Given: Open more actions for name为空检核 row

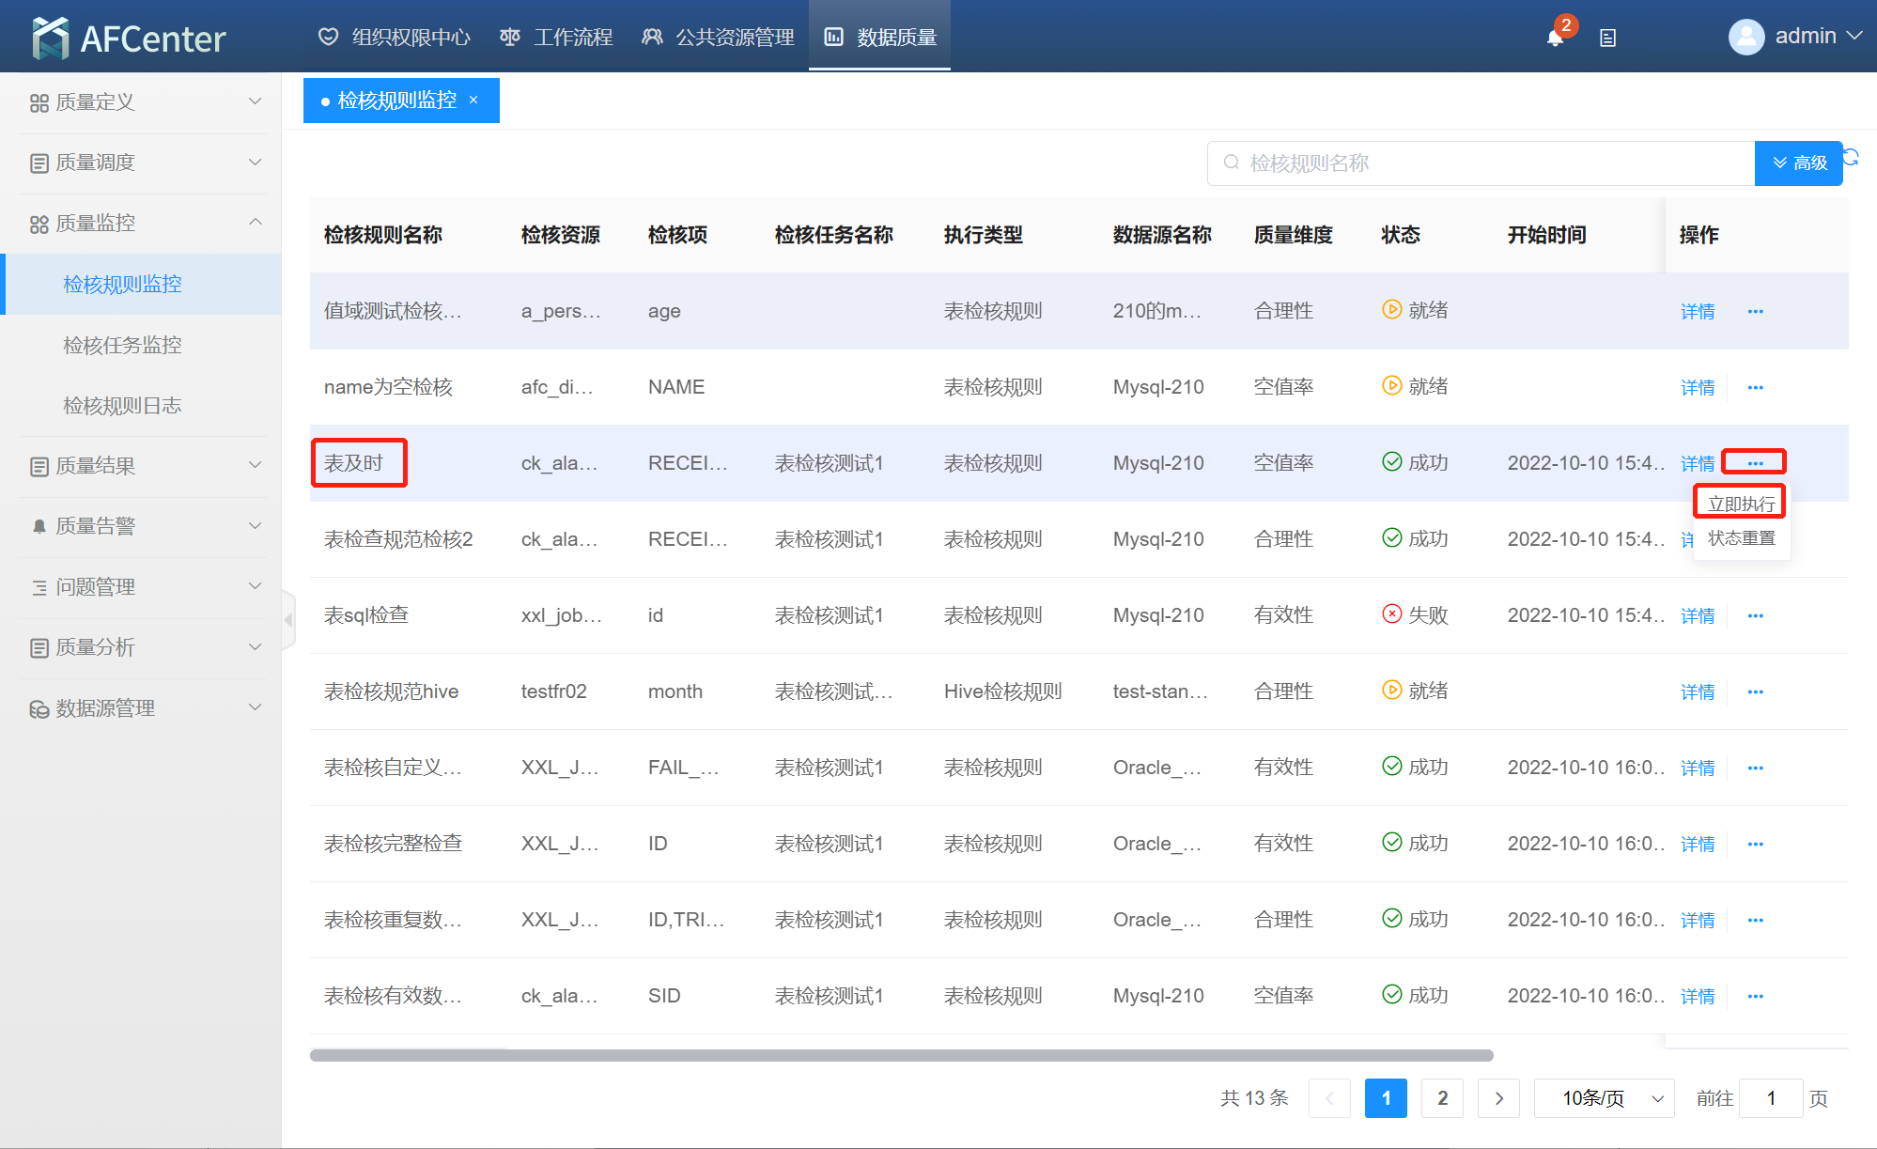Looking at the screenshot, I should (1755, 388).
